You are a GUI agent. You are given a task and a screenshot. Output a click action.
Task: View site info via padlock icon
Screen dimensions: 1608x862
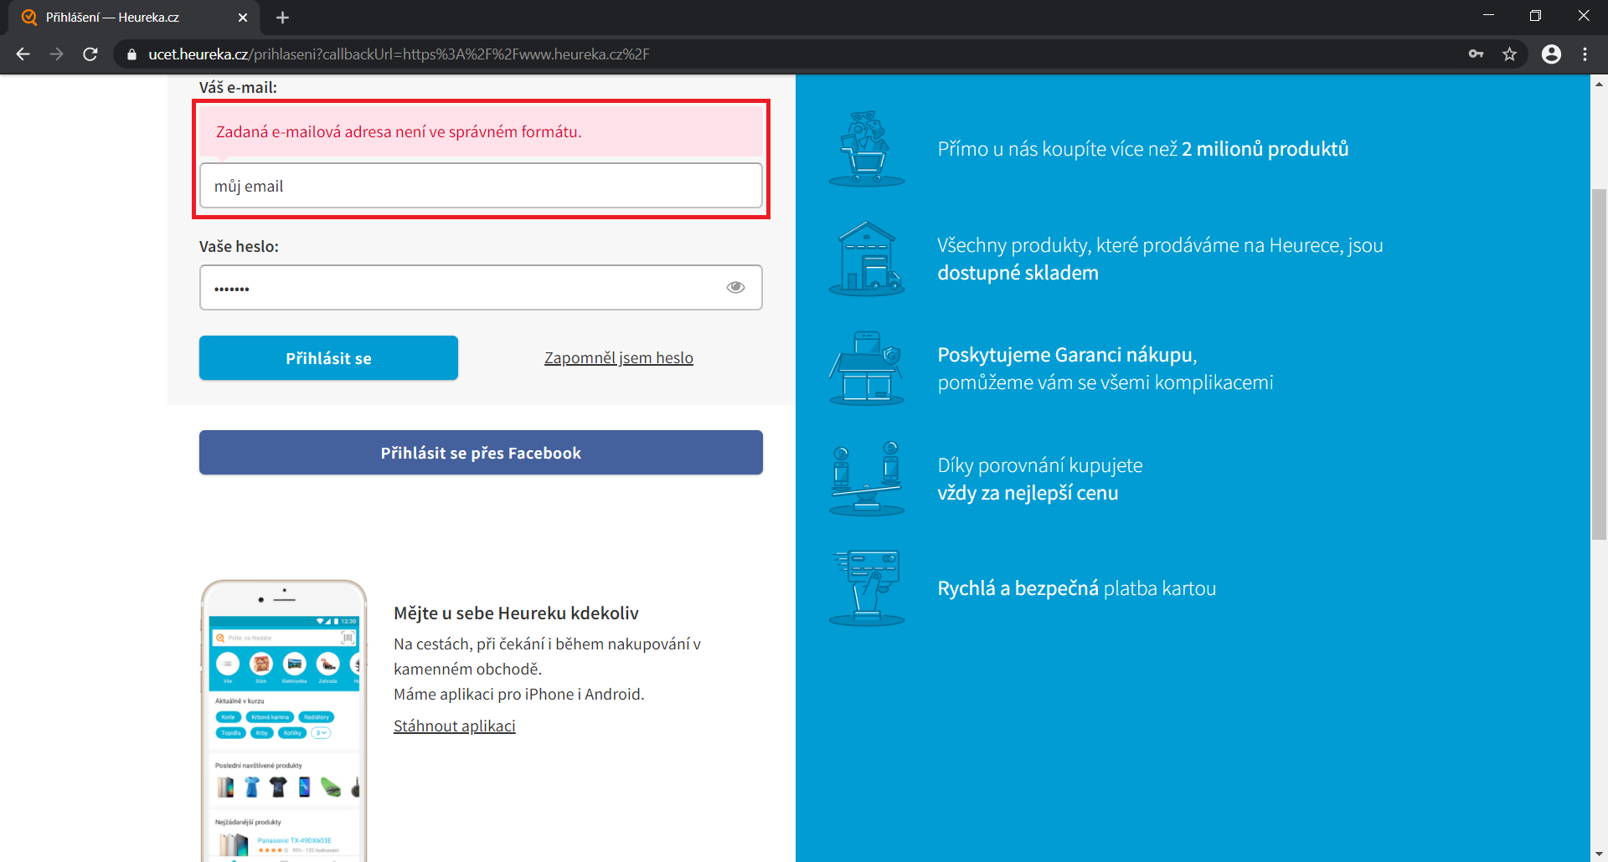pyautogui.click(x=131, y=54)
